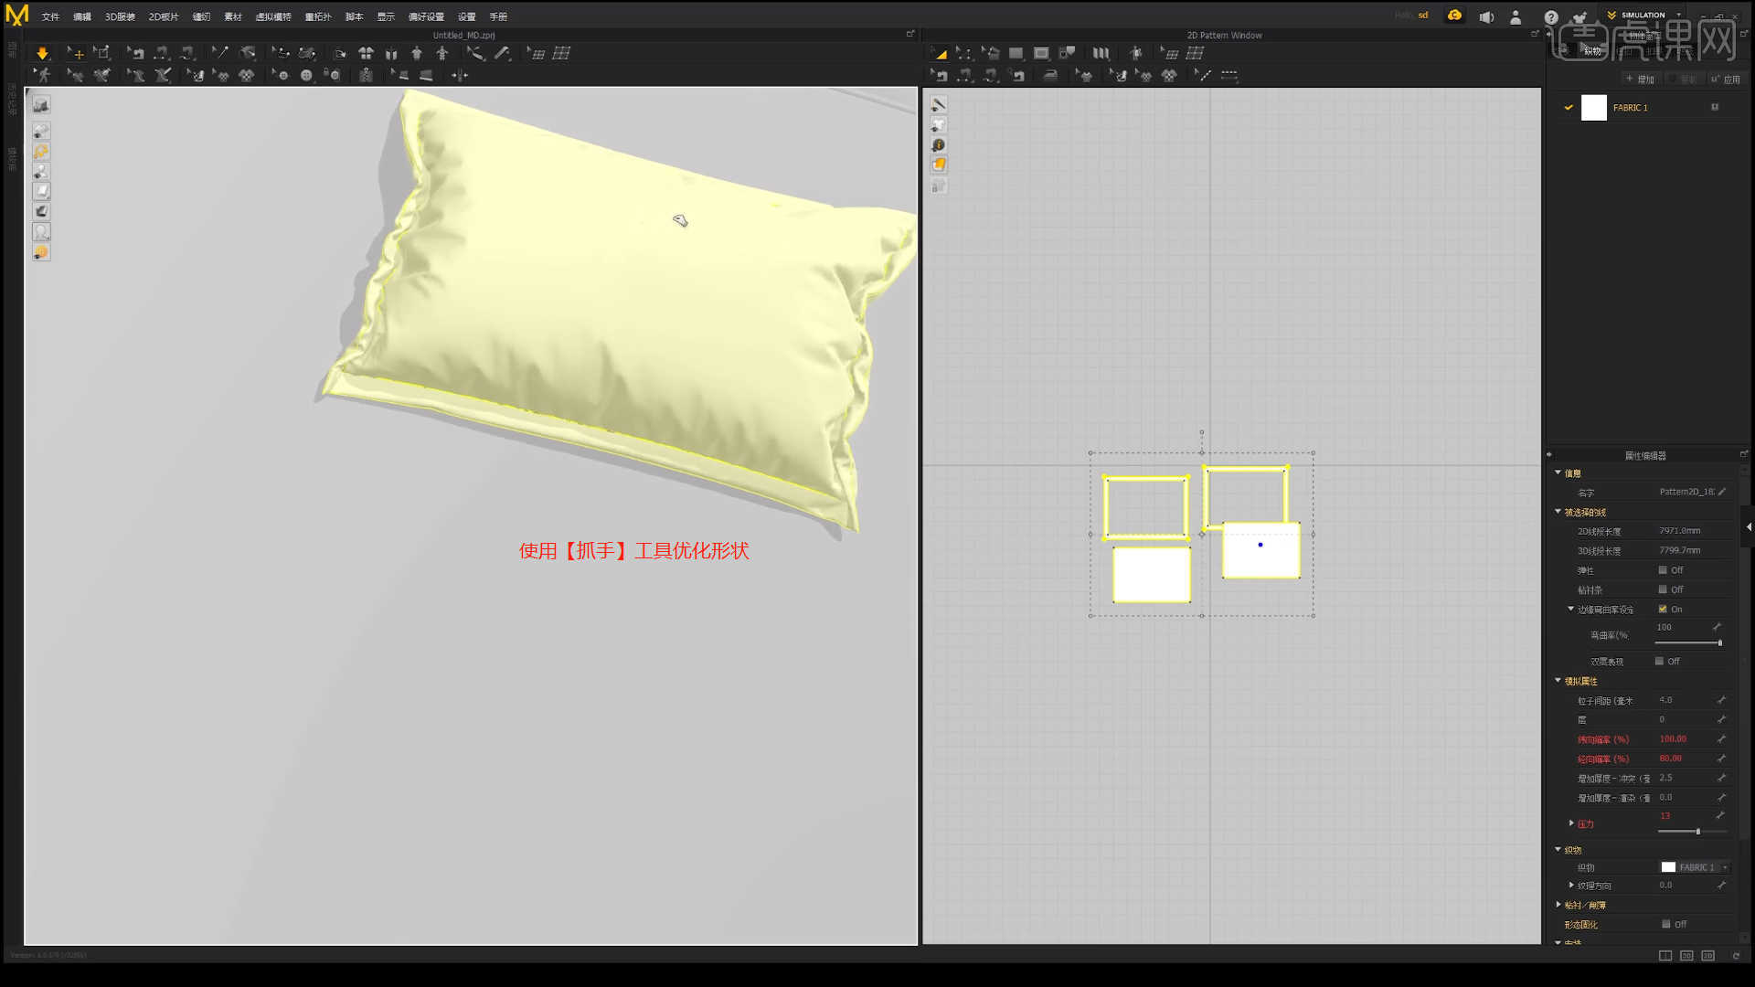Open the 2D板片 menu

164,16
